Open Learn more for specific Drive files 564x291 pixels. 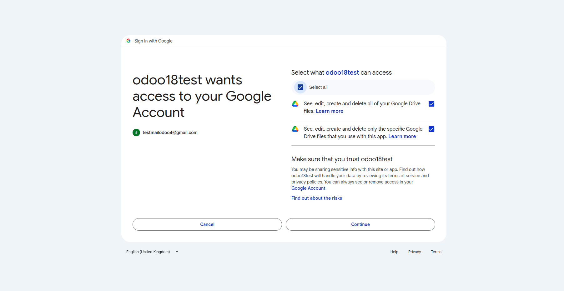(x=402, y=137)
